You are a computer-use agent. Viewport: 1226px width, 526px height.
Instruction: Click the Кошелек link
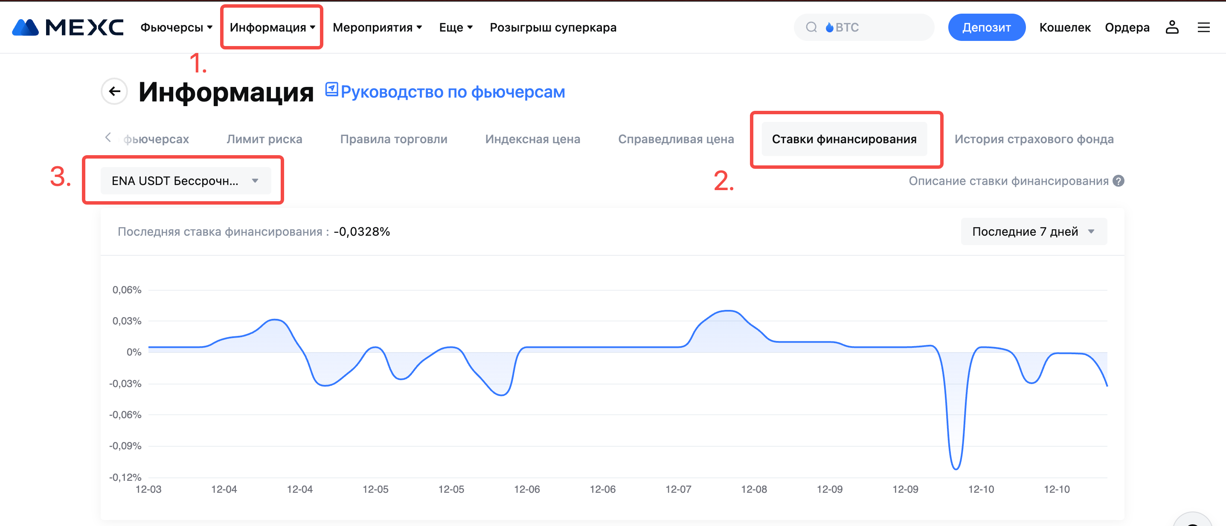tap(1065, 27)
